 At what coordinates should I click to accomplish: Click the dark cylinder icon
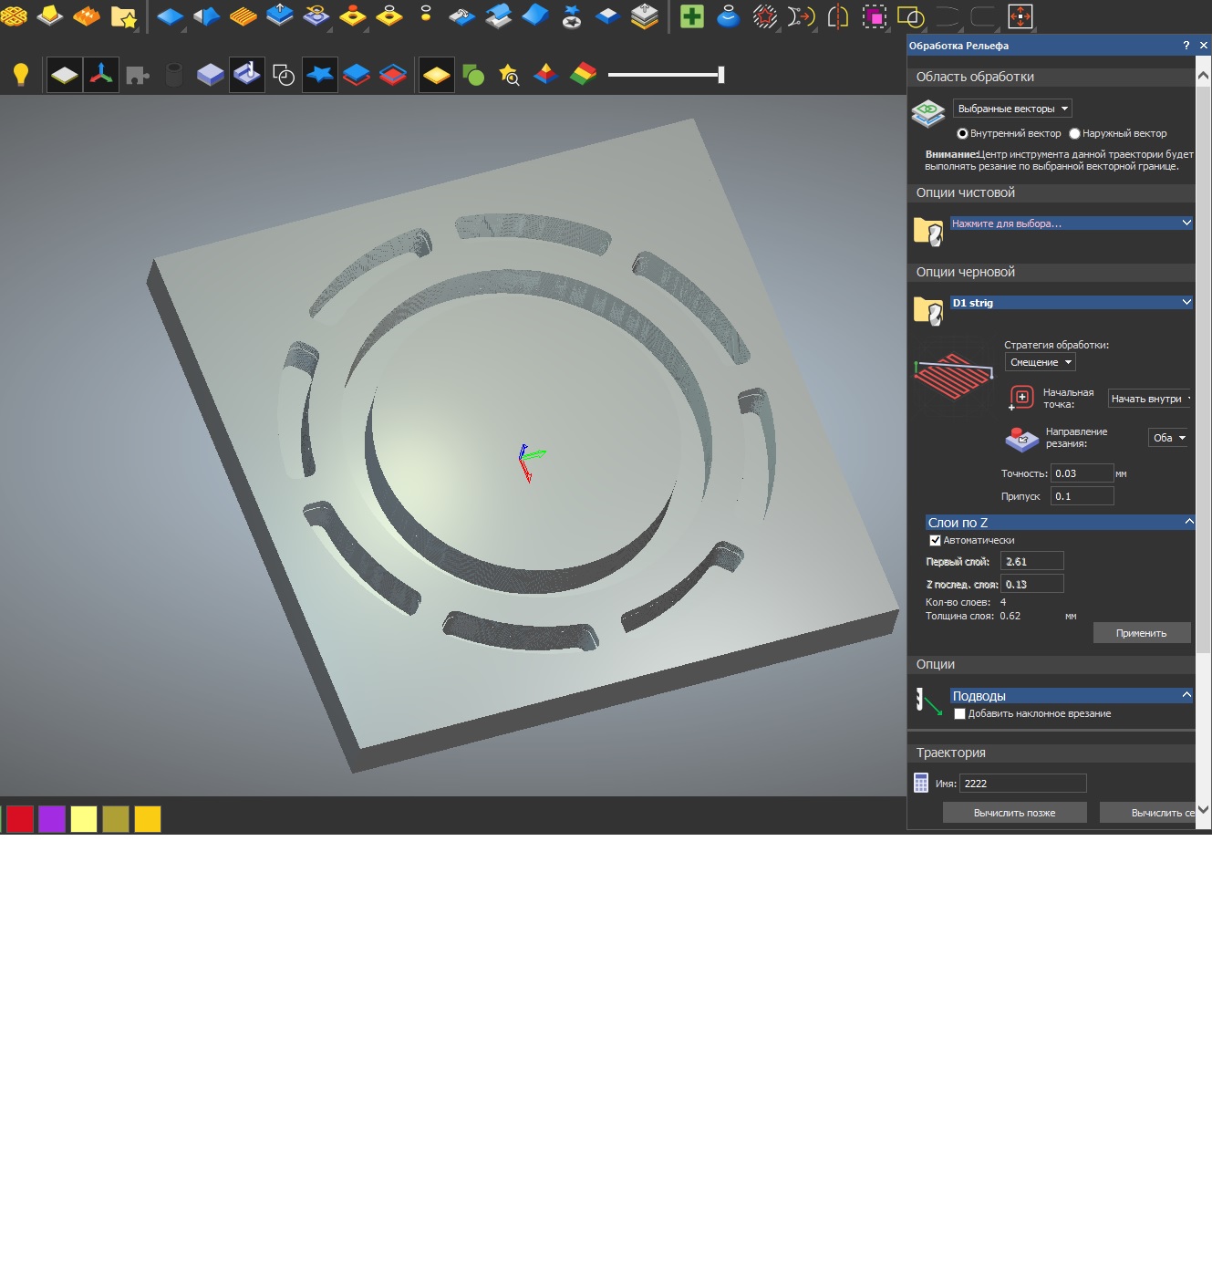(x=174, y=75)
